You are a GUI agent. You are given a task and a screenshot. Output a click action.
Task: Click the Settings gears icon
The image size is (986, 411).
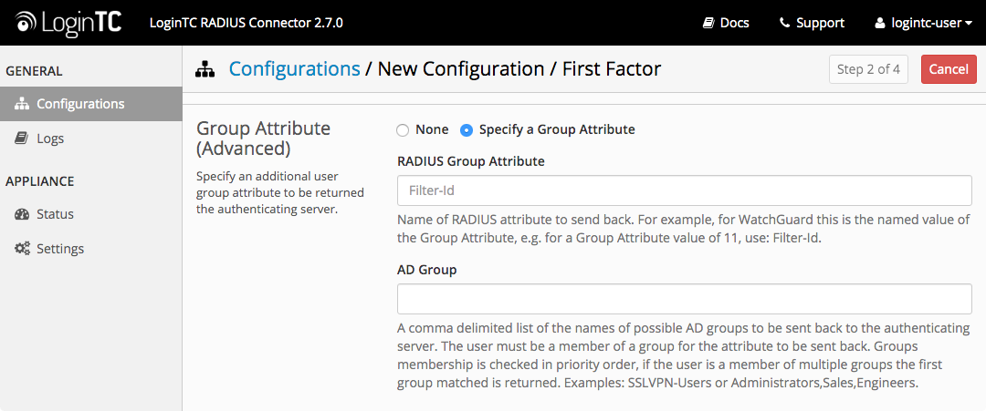[x=22, y=249]
